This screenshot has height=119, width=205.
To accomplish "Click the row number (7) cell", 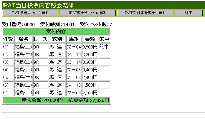I will [8, 93].
